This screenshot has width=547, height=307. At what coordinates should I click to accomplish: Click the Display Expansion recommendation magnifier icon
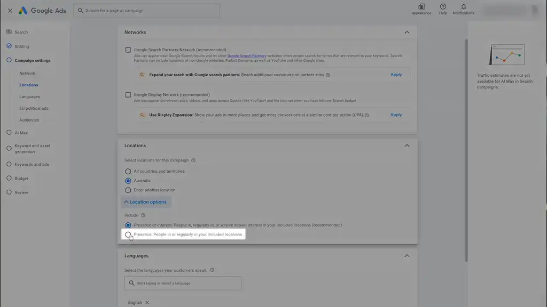(x=142, y=115)
